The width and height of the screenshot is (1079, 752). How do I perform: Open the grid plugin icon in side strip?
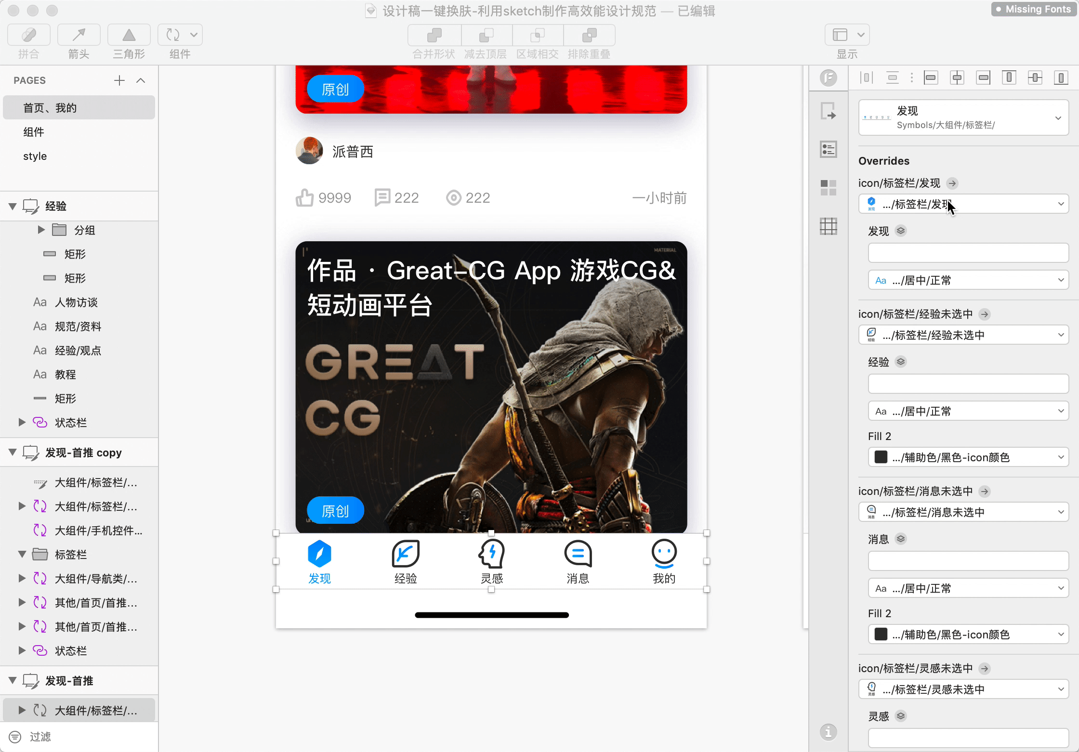[828, 226]
